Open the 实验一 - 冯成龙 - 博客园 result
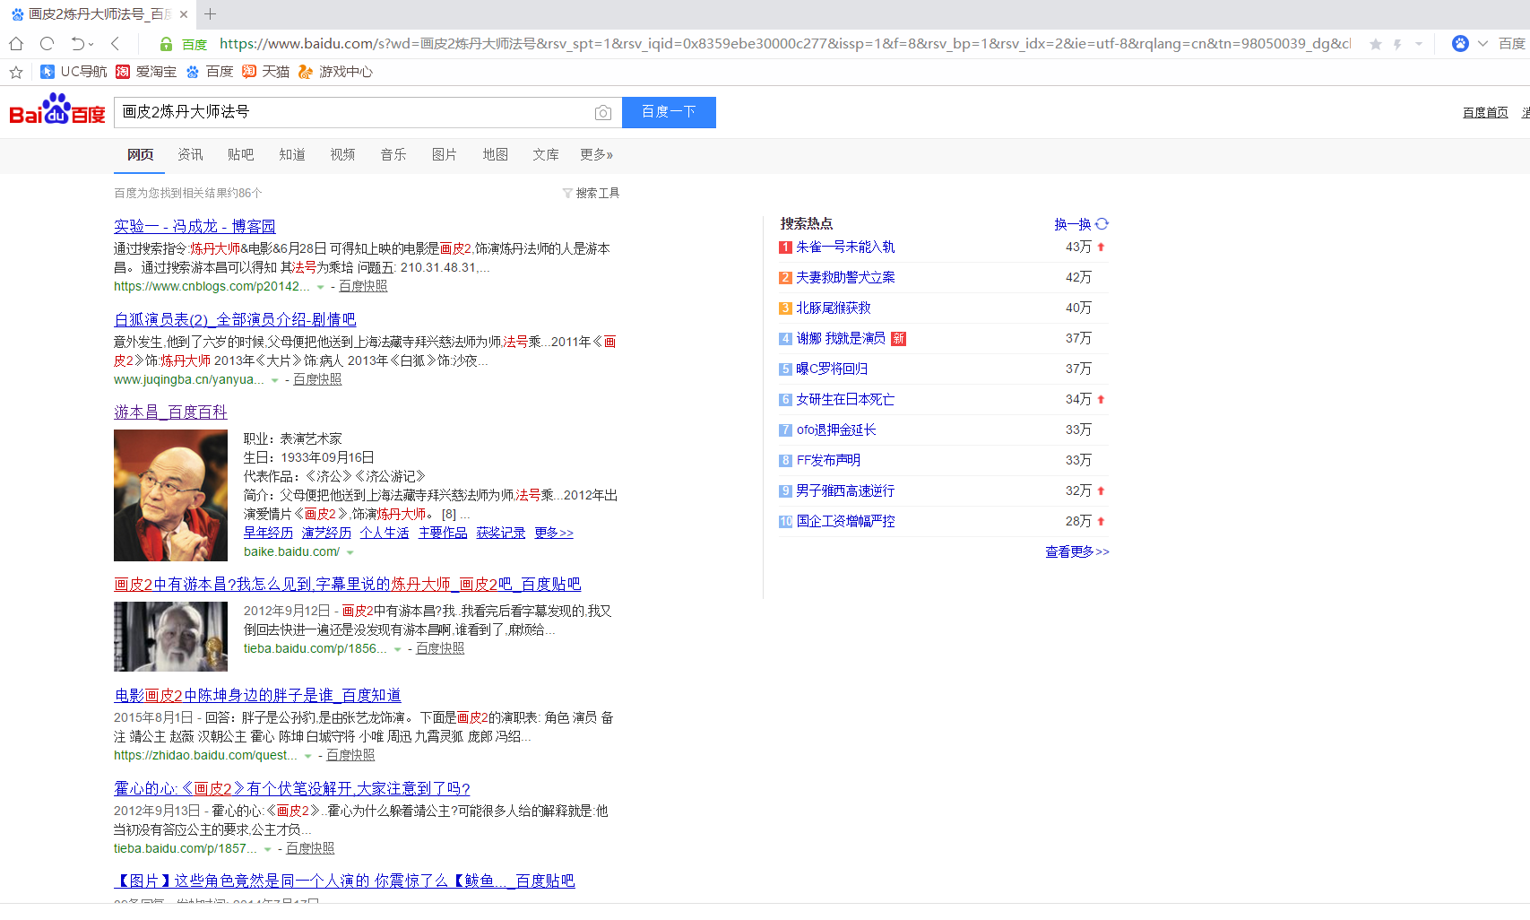 (194, 227)
